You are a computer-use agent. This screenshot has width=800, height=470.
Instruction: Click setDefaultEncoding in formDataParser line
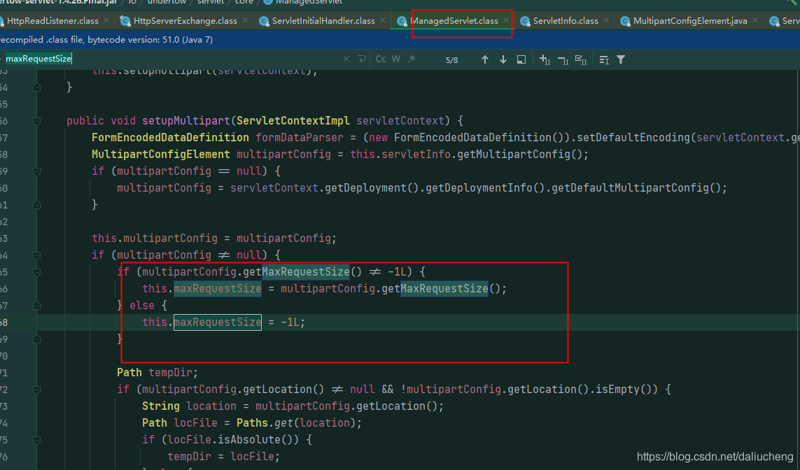click(x=633, y=138)
